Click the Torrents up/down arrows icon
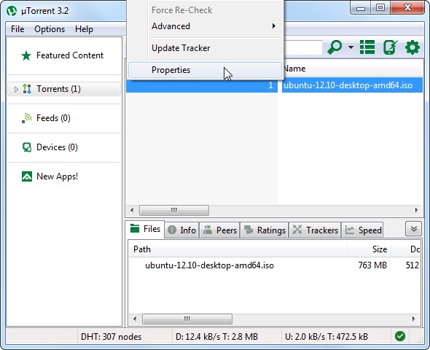 point(27,89)
